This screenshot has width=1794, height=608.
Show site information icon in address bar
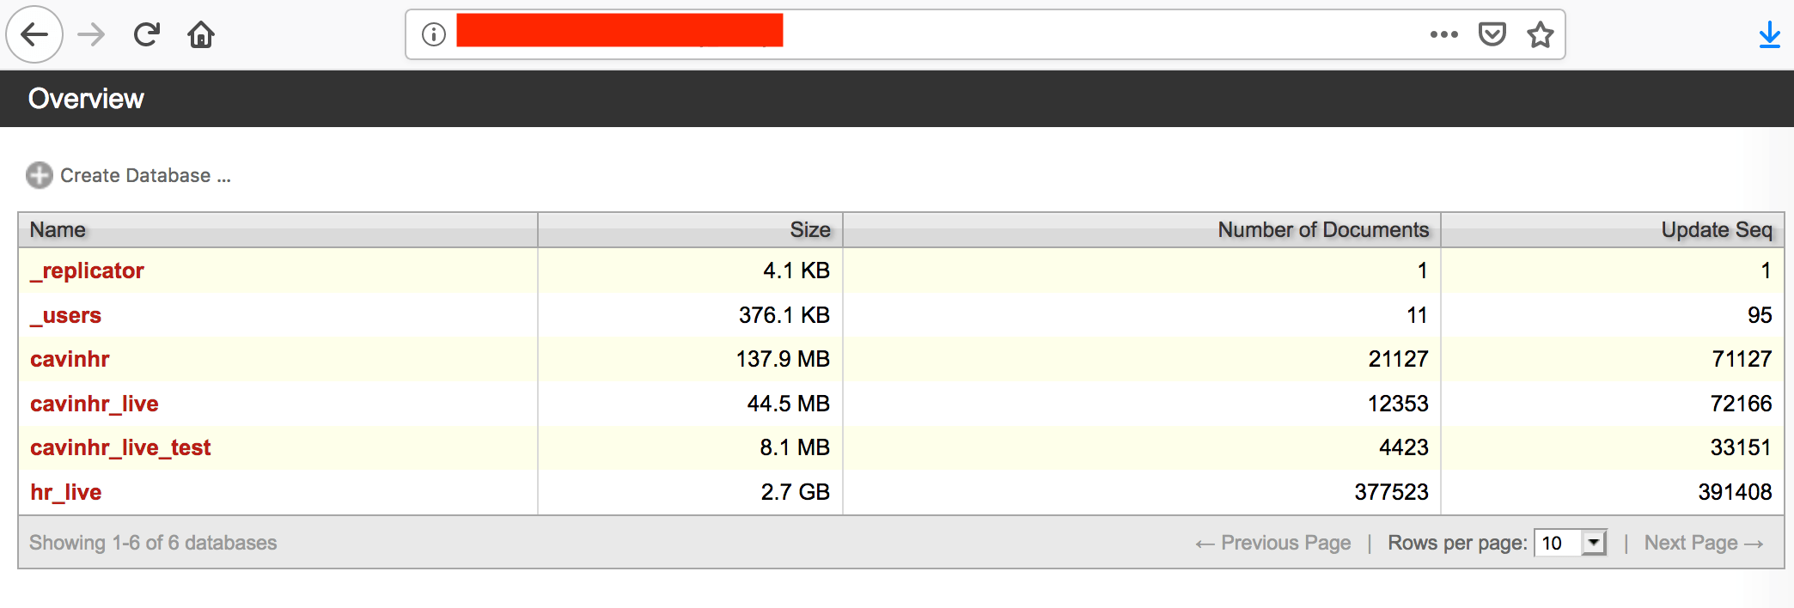coord(434,35)
